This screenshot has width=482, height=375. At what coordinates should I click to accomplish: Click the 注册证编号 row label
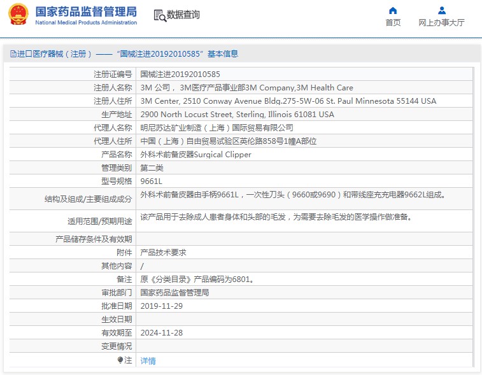coord(113,74)
